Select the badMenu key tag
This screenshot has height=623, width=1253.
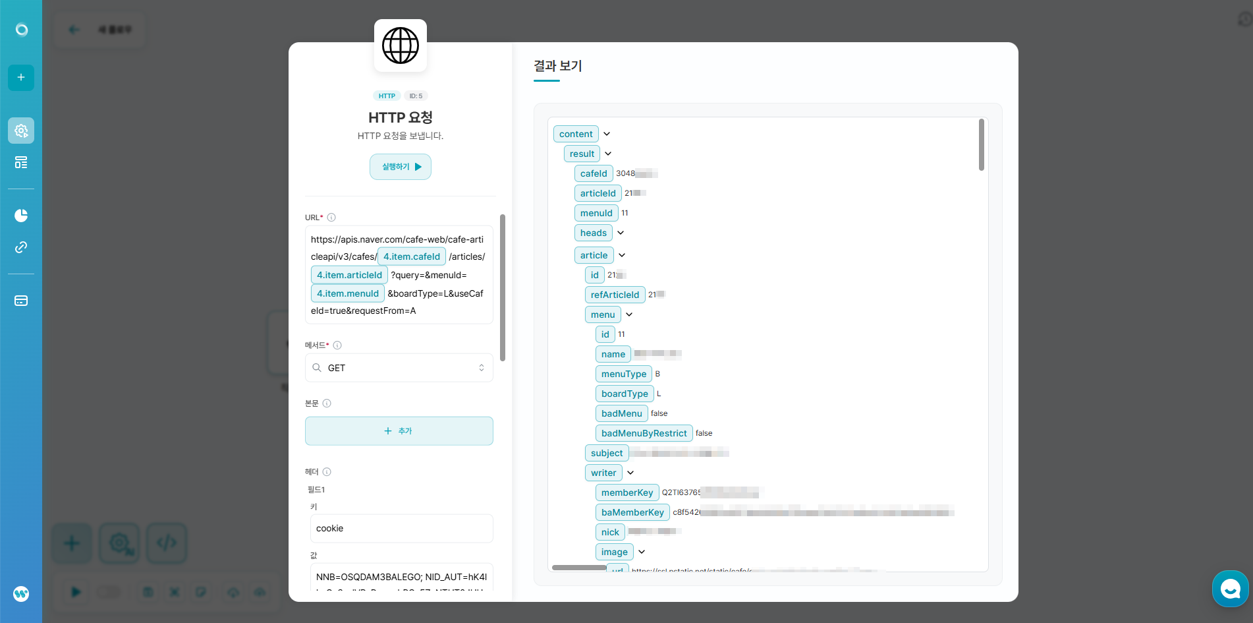[x=621, y=413]
